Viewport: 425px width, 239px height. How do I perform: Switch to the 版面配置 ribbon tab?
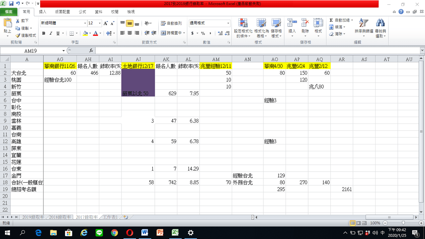(62, 12)
